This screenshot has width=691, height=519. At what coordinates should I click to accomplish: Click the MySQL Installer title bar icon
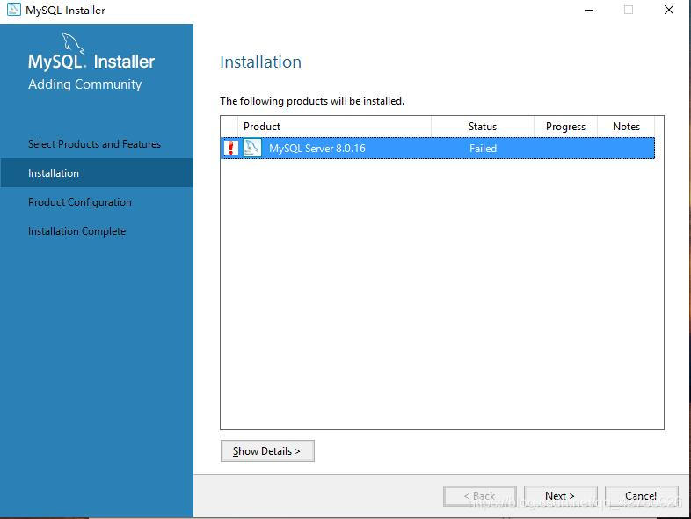click(x=14, y=10)
